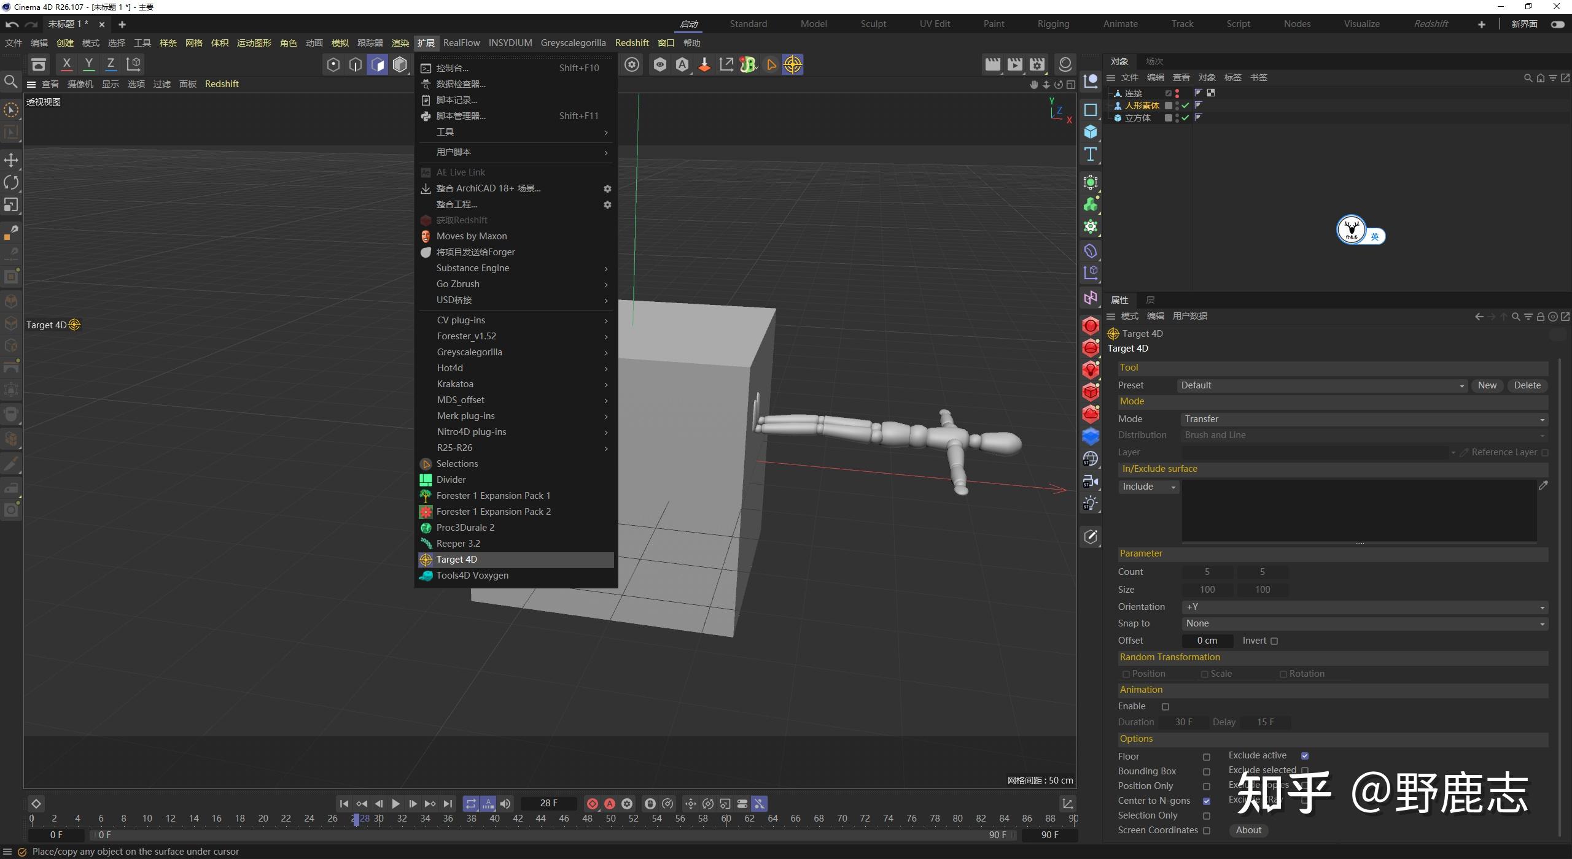1572x859 pixels.
Task: Switch to the 层 tab in the attributes panel
Action: 1150,299
